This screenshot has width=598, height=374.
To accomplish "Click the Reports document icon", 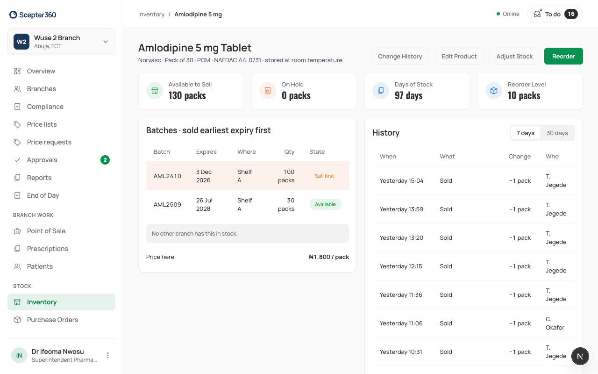I will [x=17, y=178].
